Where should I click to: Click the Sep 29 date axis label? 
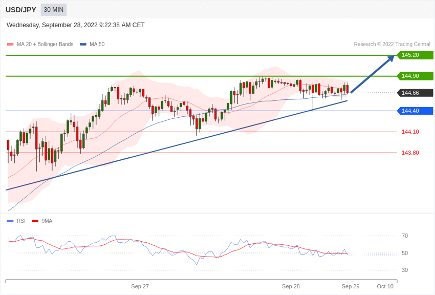(x=351, y=286)
